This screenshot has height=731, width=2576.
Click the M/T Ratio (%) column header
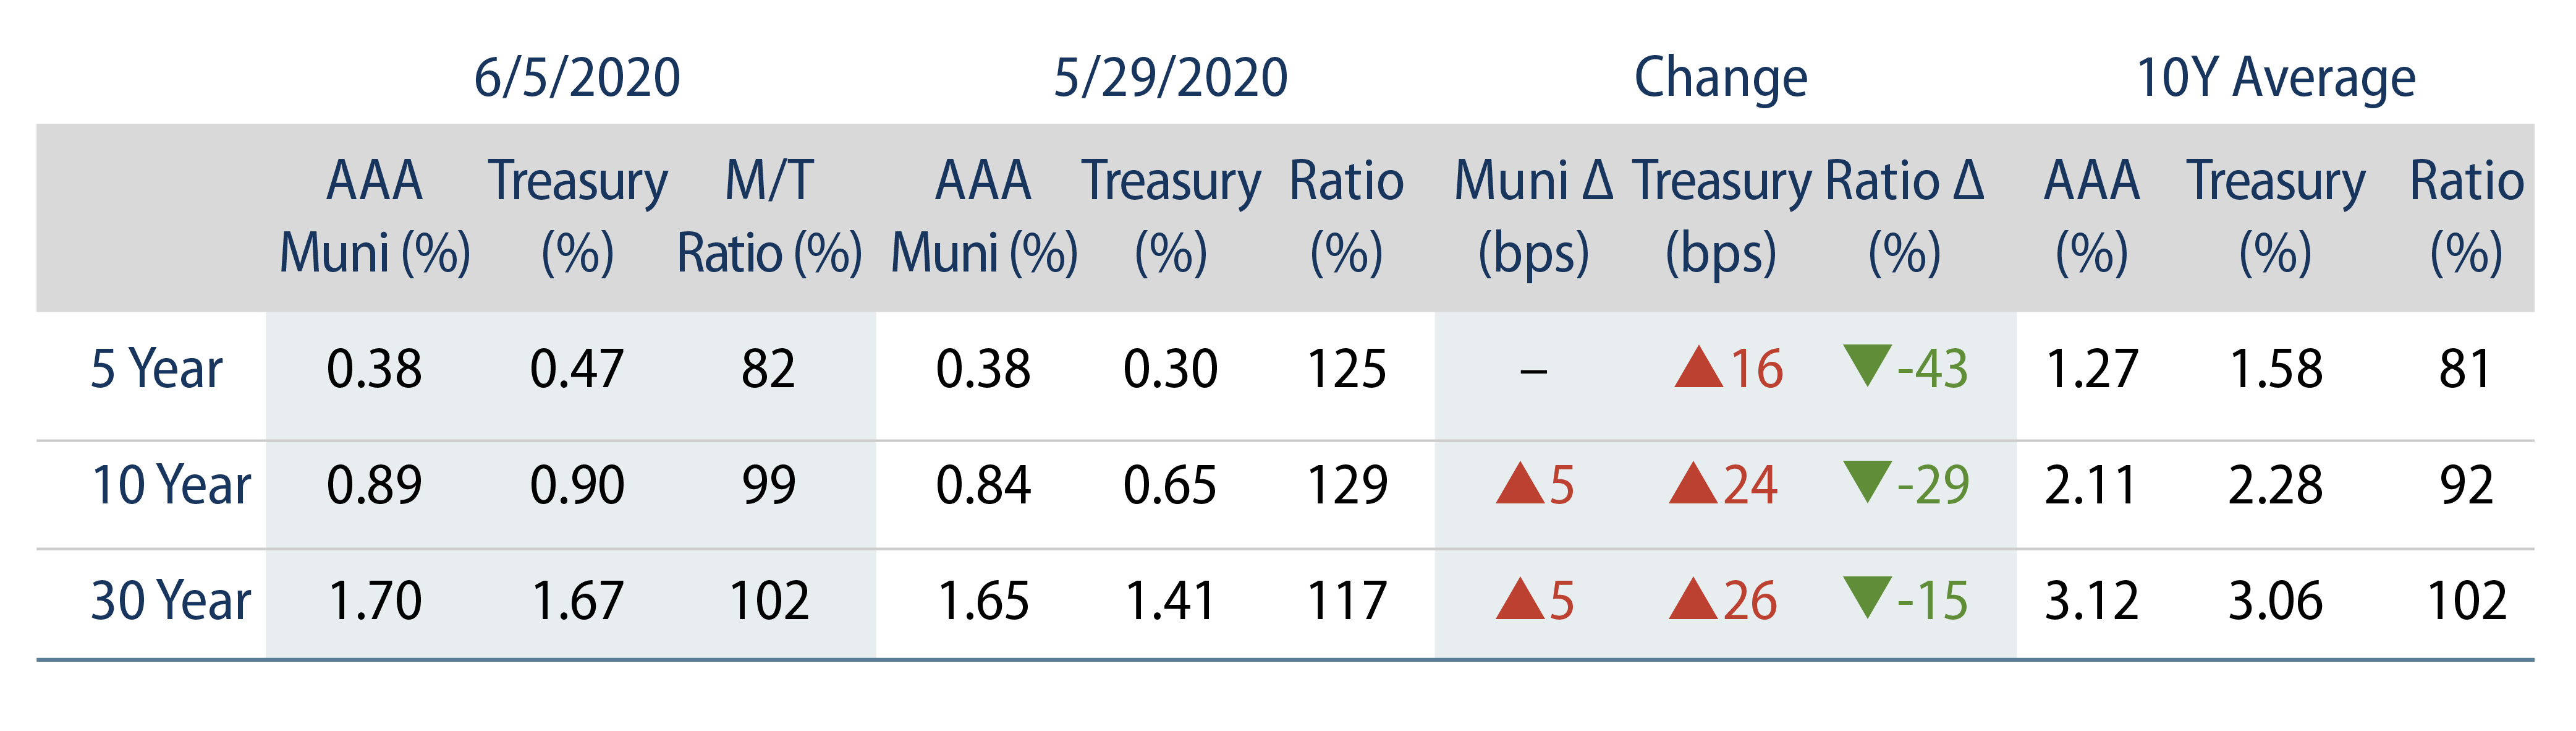pos(769,216)
